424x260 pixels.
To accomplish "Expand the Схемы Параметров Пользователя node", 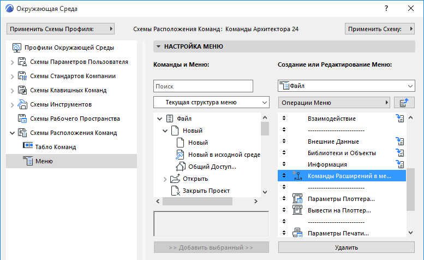I will [12, 62].
